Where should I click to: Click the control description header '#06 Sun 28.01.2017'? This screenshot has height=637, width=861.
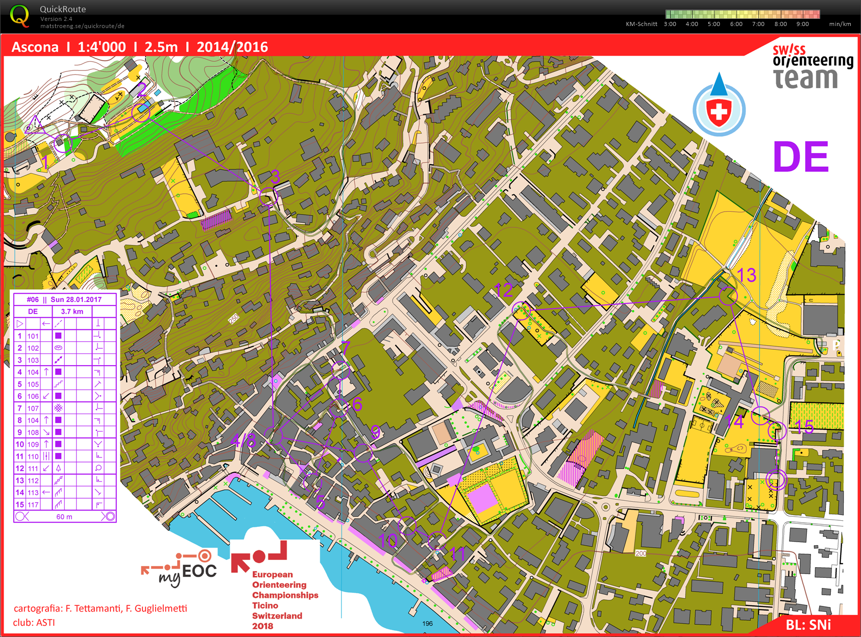64,299
